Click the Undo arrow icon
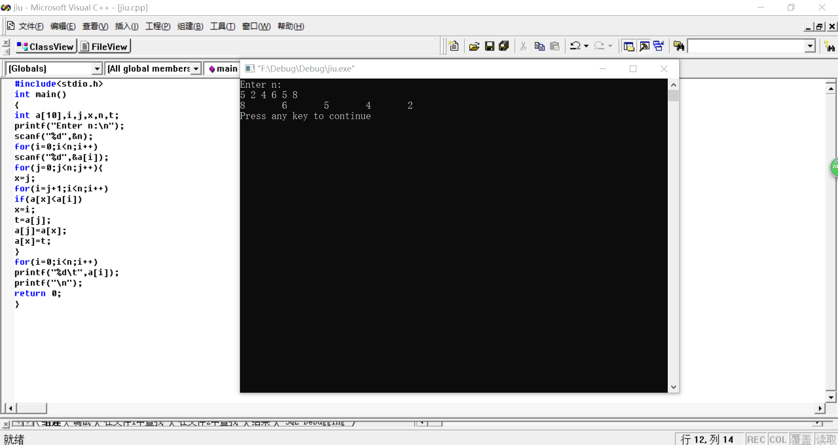 pyautogui.click(x=576, y=46)
